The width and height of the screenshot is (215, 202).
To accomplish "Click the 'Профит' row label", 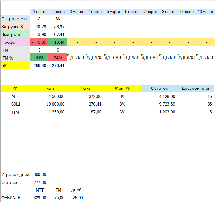I will click(x=16, y=42).
